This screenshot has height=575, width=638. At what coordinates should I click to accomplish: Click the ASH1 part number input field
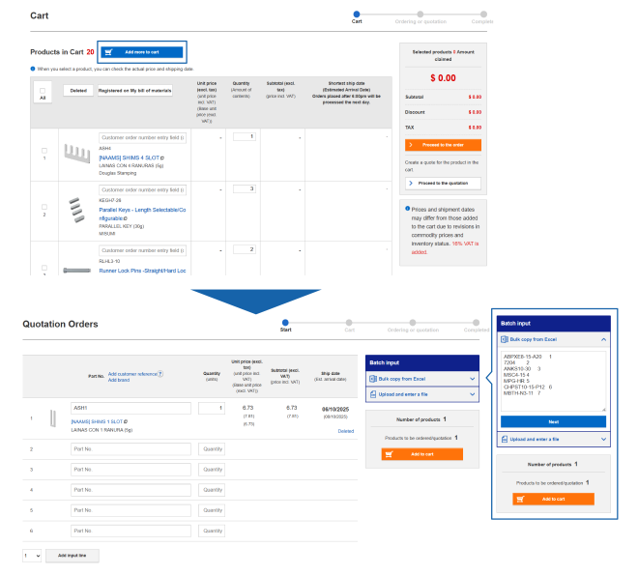[130, 409]
